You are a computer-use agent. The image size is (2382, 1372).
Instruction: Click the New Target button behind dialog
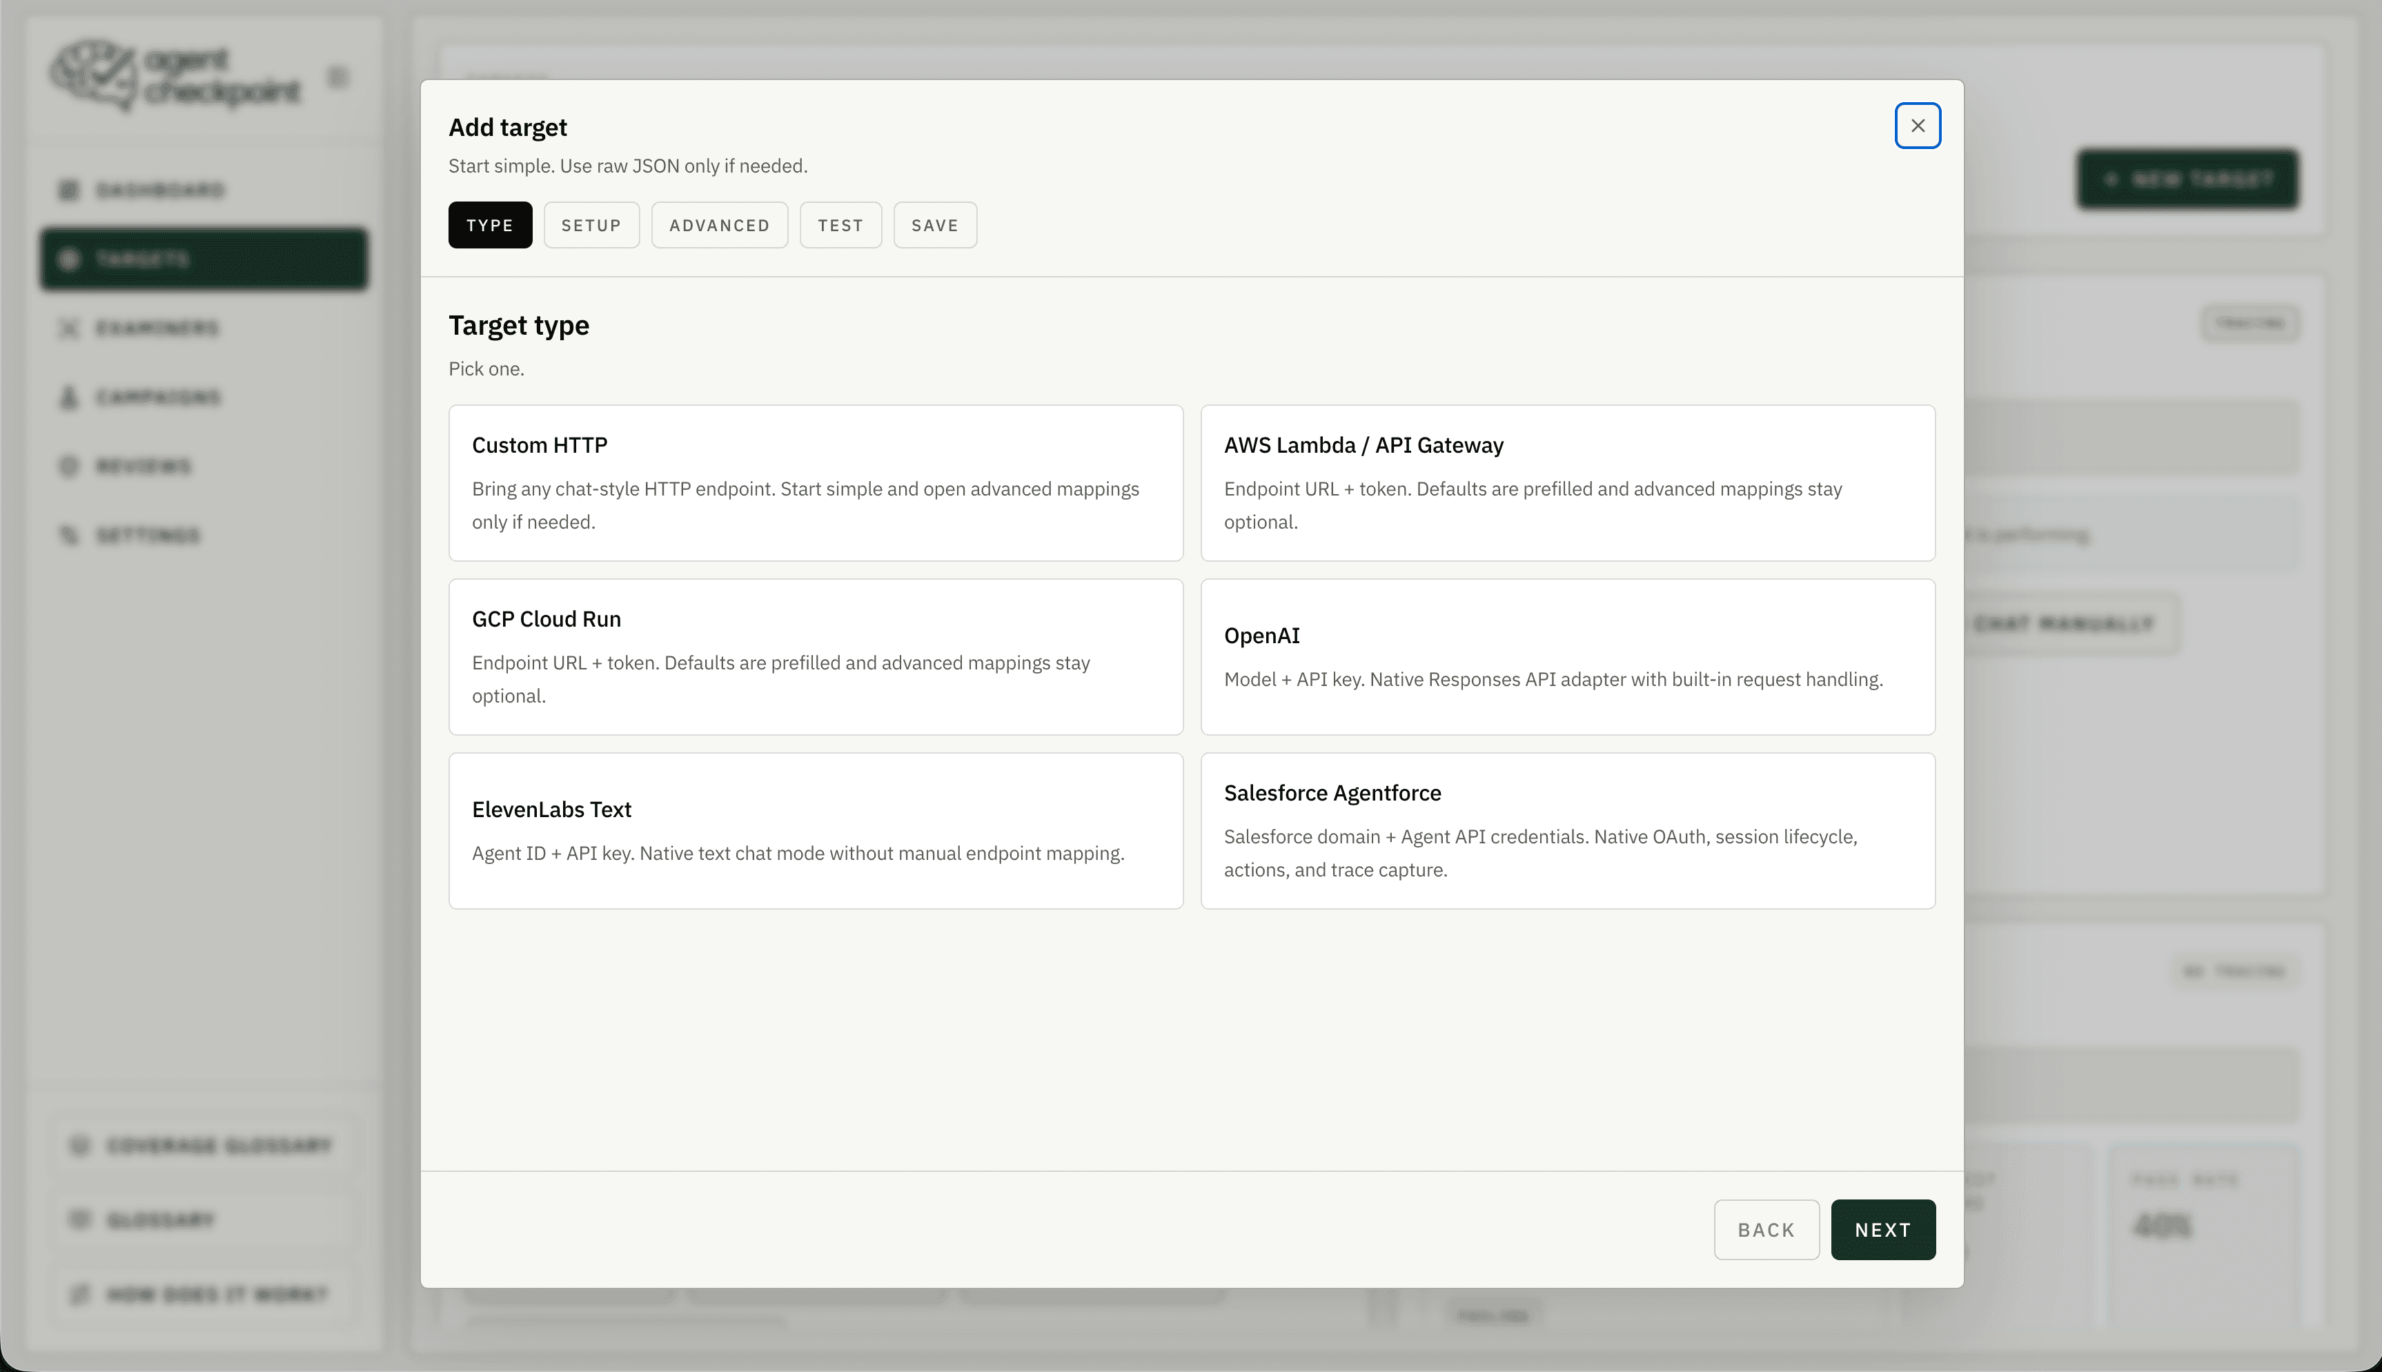click(2188, 179)
